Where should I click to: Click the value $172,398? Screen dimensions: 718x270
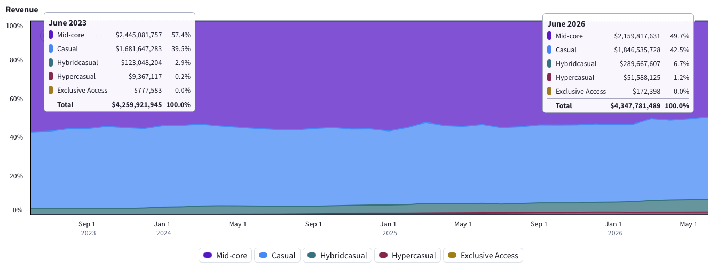tap(646, 91)
